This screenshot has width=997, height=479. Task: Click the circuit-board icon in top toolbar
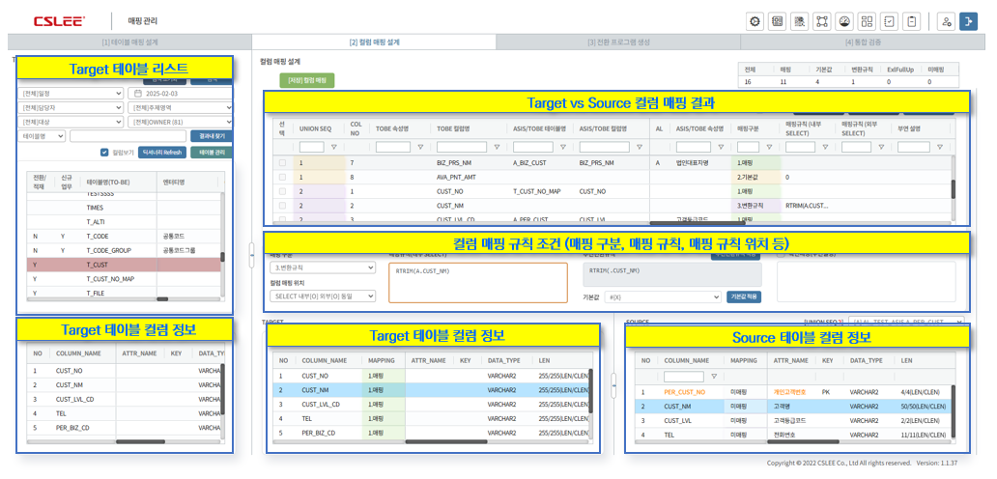coord(777,21)
